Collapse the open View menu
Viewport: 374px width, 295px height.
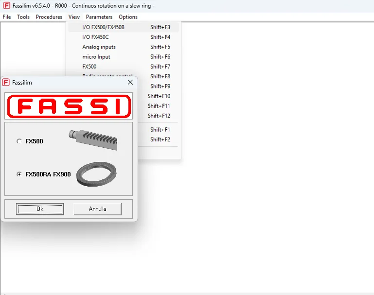click(74, 17)
